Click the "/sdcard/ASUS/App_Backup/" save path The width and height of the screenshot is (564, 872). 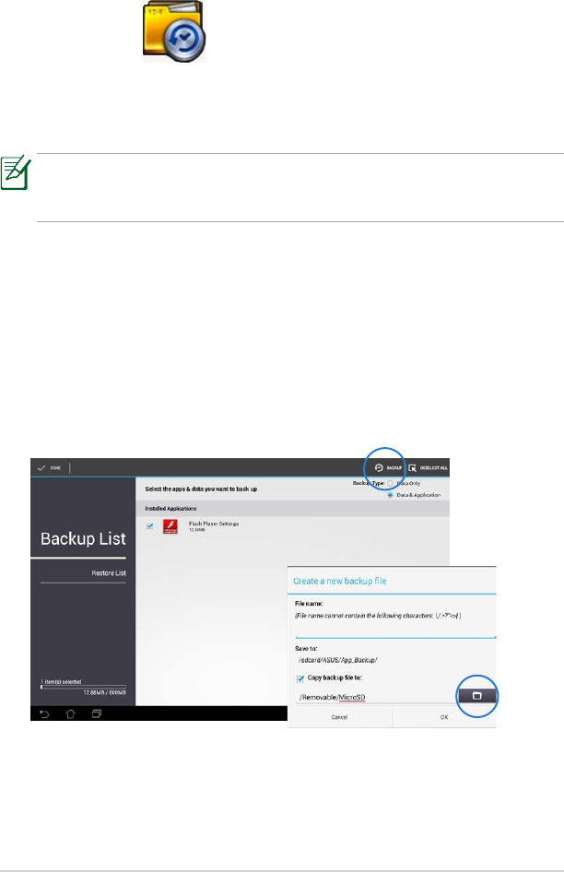pyautogui.click(x=338, y=660)
